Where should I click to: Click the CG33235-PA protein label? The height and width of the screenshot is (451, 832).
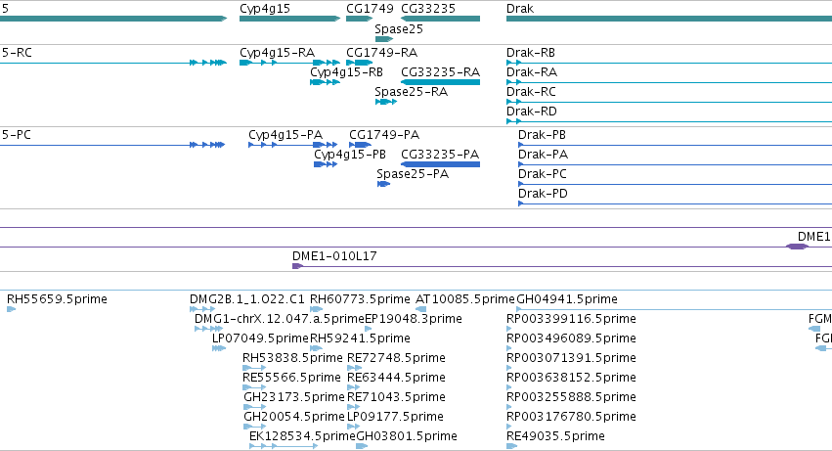click(x=440, y=155)
